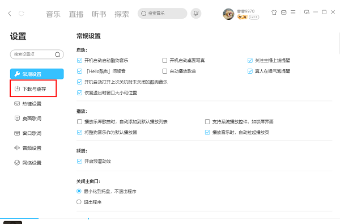Uncheck 将酷狗音乐作为默认播放器
This screenshot has width=340, height=224.
coord(79,132)
